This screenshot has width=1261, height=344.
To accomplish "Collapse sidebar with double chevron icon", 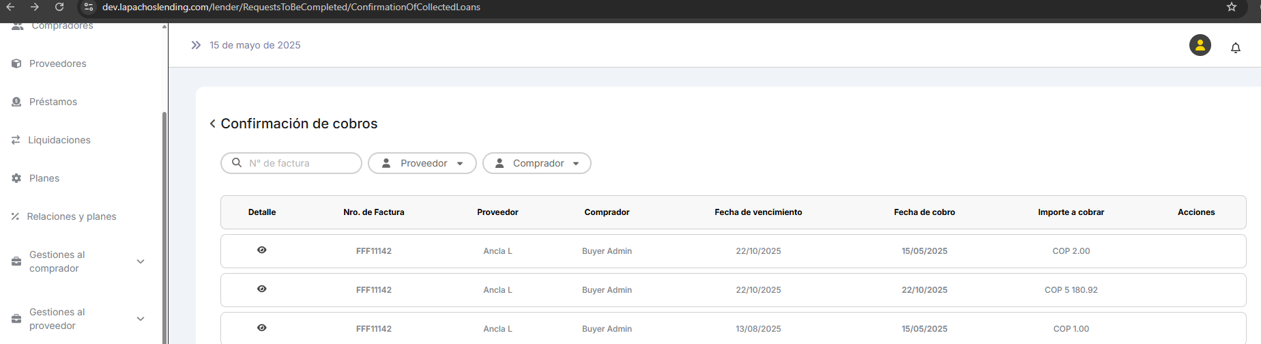I will 196,45.
